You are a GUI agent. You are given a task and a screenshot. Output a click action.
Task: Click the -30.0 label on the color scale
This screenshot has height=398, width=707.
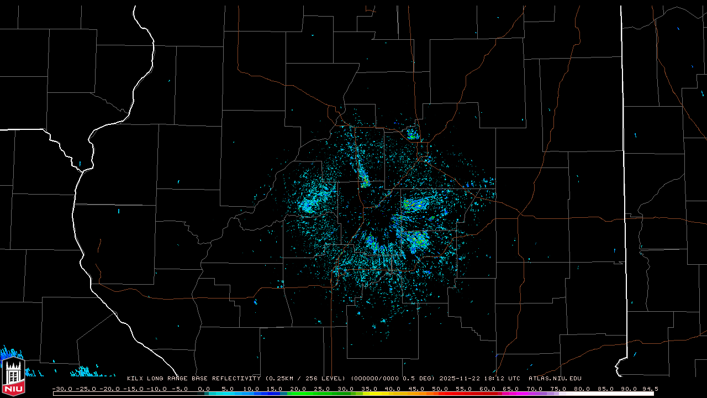[61, 389]
